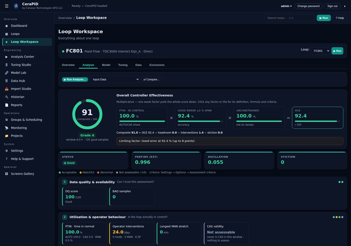Image resolution: width=351 pixels, height=246 pixels.
Task: Click the Compare button
Action: click(152, 80)
